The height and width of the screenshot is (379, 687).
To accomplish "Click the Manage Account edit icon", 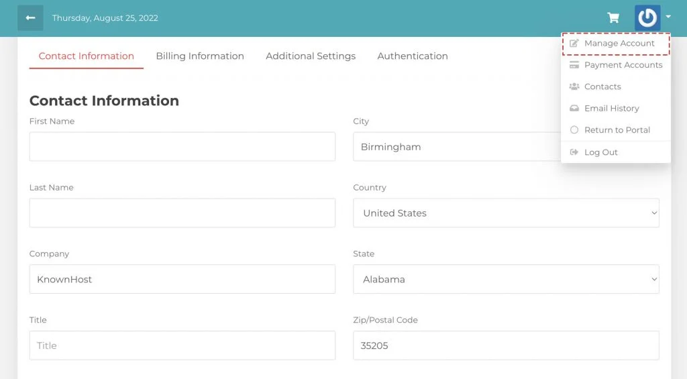I will (574, 44).
